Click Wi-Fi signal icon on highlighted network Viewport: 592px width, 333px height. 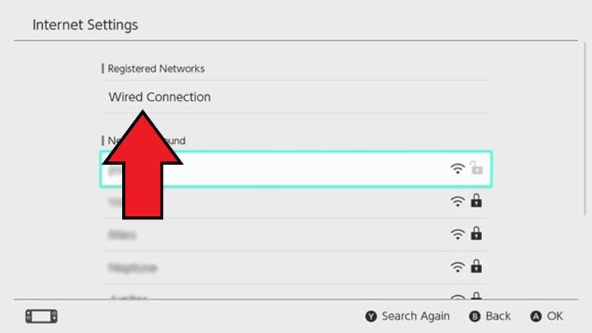tap(457, 169)
